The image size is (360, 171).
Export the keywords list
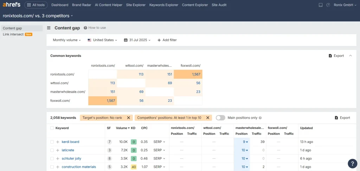pyautogui.click(x=342, y=118)
